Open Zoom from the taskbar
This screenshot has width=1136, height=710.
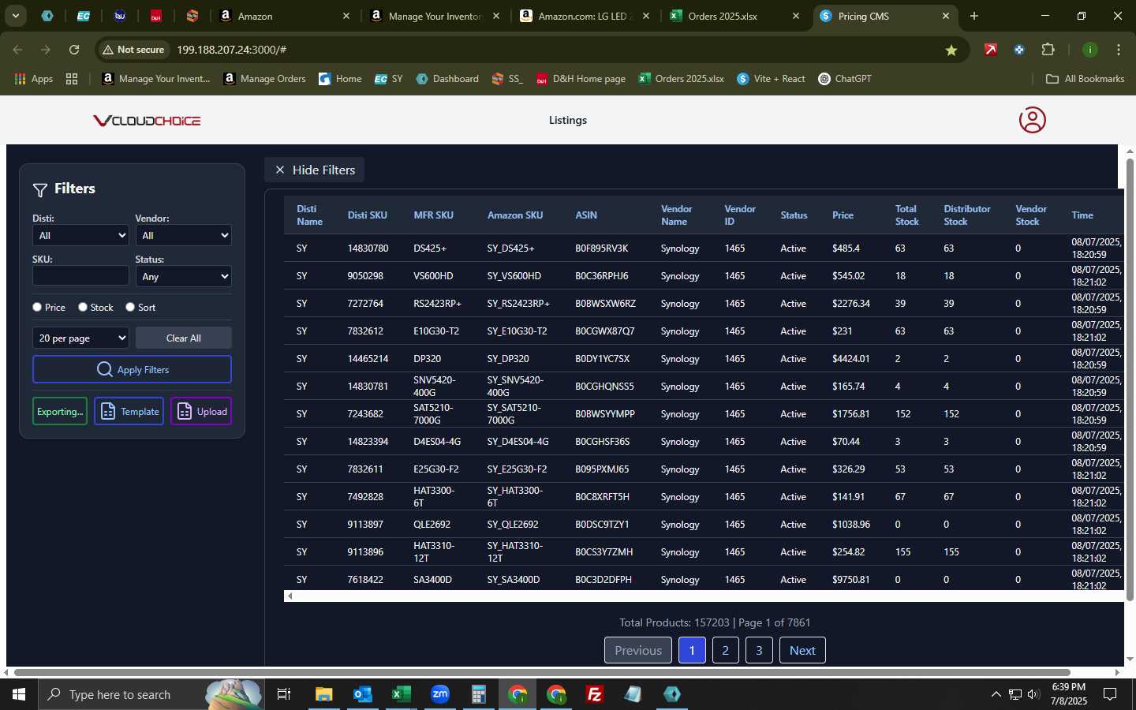[439, 694]
